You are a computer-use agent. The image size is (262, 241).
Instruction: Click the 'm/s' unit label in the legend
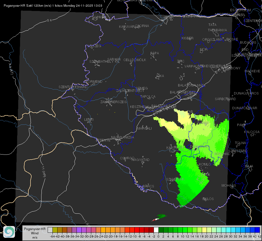click(35, 238)
